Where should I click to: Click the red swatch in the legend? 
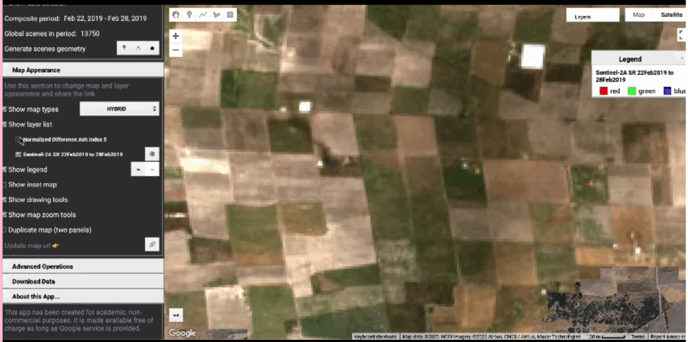point(603,91)
